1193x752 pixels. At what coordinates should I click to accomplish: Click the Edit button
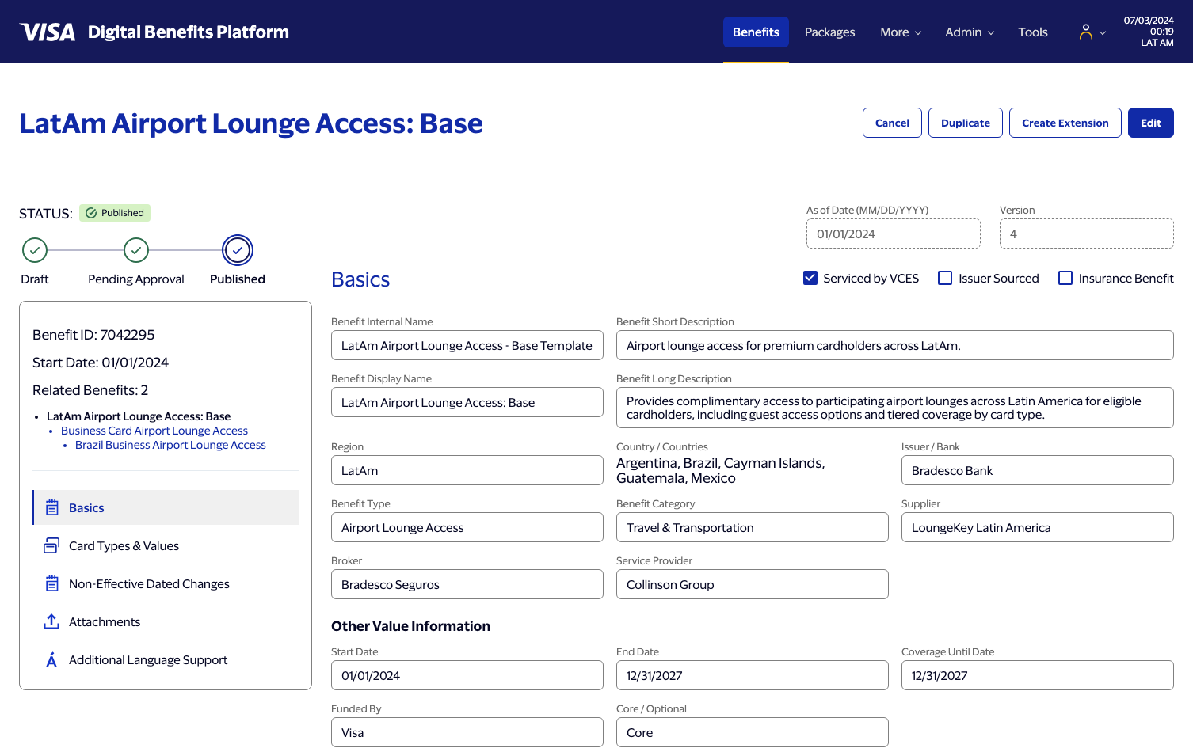tap(1151, 123)
